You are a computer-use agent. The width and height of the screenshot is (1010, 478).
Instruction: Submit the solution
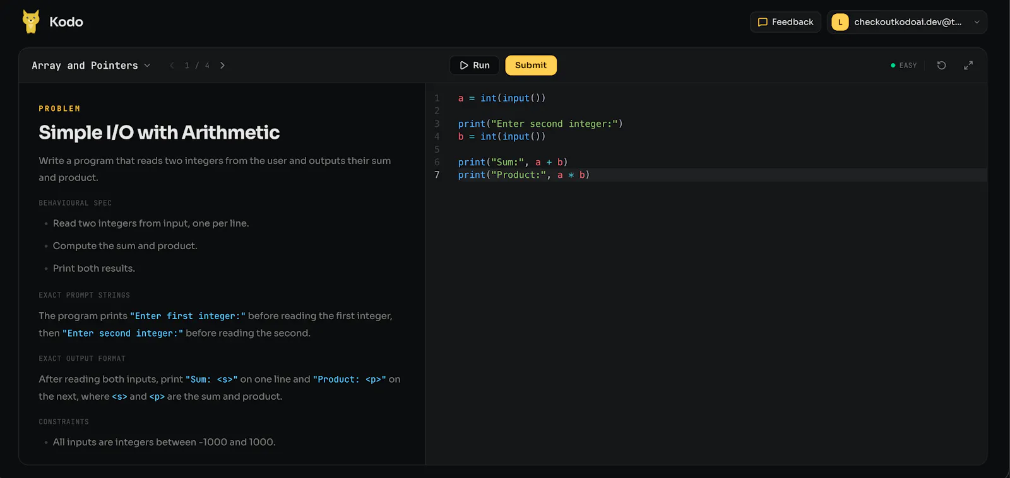(531, 66)
